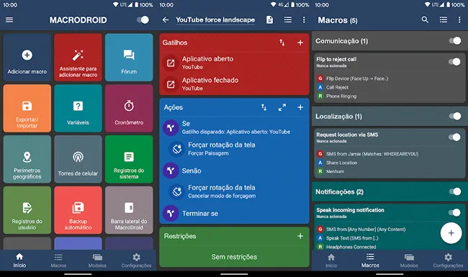
Task: Open the Flip to reject call macro
Action: tap(390, 78)
